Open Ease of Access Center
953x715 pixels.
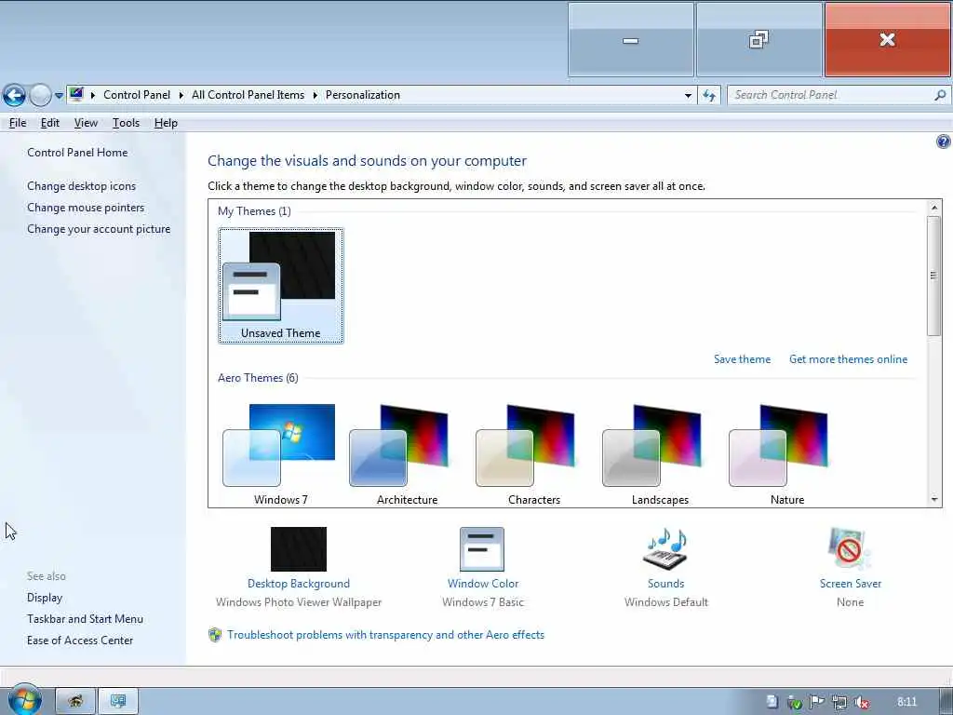(80, 641)
